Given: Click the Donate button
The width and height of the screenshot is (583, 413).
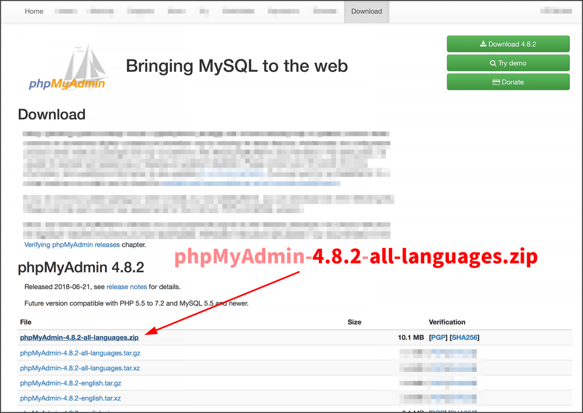Looking at the screenshot, I should coord(508,82).
